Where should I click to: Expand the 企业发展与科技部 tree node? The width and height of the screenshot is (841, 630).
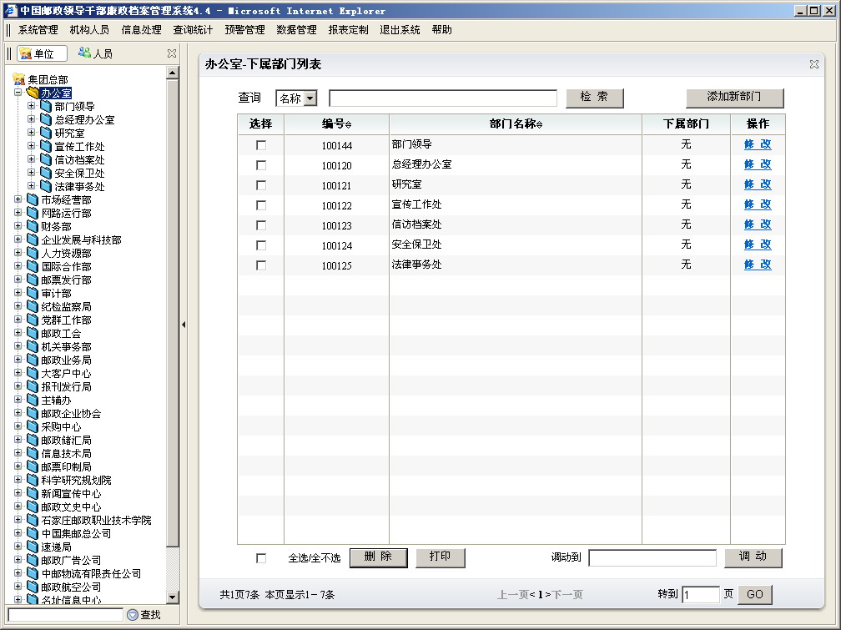18,239
